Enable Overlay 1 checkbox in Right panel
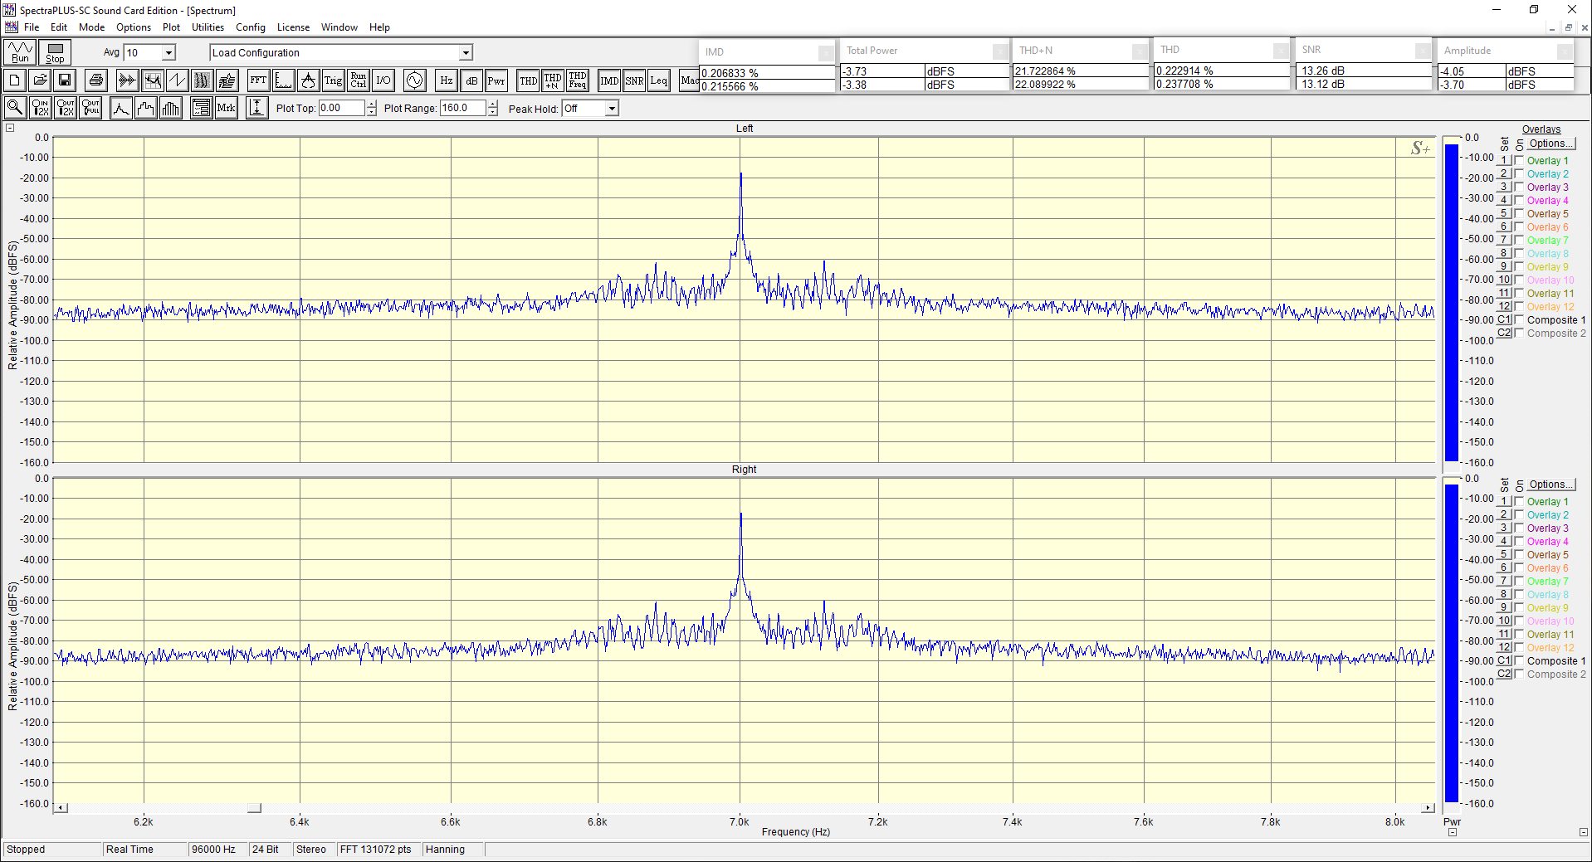Viewport: 1592px width, 862px height. (1519, 501)
